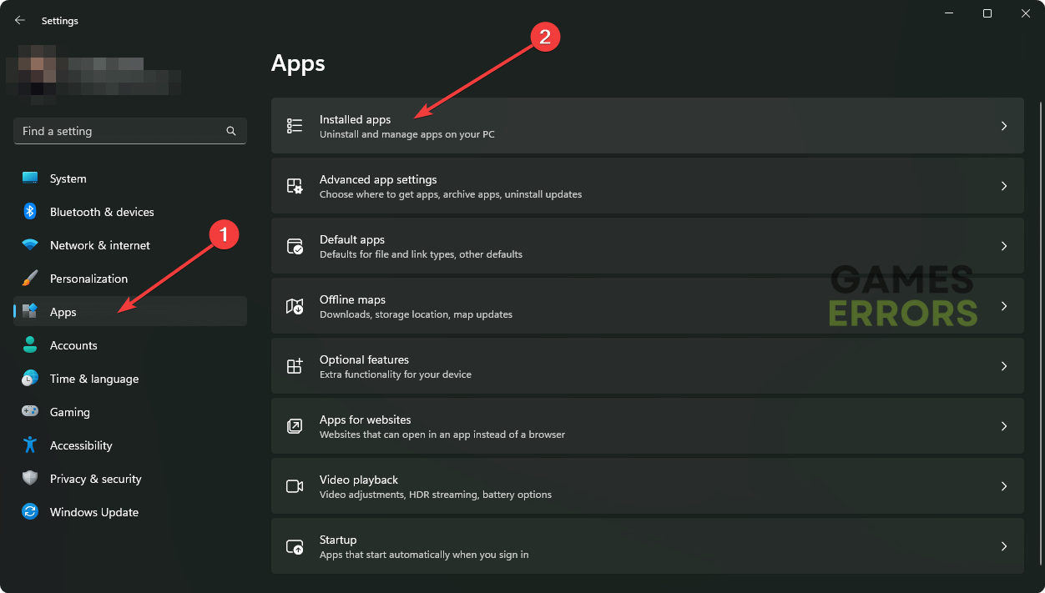Click the Privacy & security shield icon

(30, 479)
